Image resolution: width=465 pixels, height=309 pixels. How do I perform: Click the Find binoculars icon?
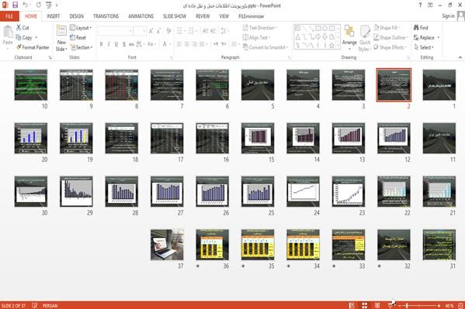(x=416, y=28)
